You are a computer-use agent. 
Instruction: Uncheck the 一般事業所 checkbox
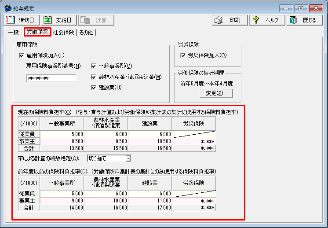pos(94,66)
